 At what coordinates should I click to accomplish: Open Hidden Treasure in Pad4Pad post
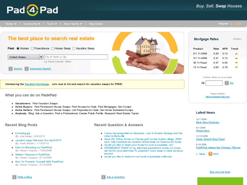[32, 154]
